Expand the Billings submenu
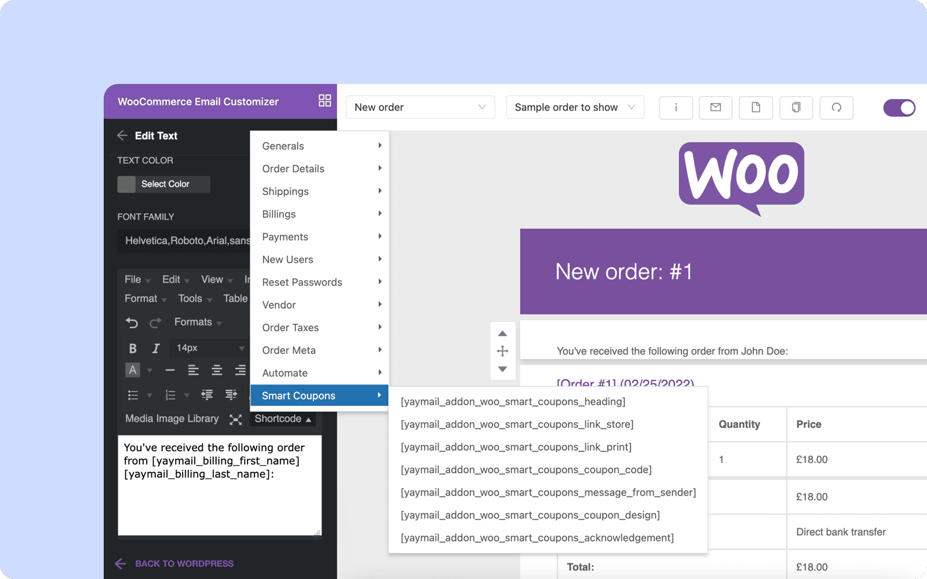The height and width of the screenshot is (579, 927). pyautogui.click(x=319, y=214)
